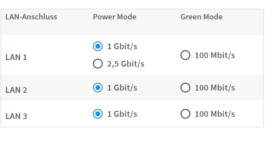Click LAN 3's "1 Gbit/s" text label

coord(122,114)
